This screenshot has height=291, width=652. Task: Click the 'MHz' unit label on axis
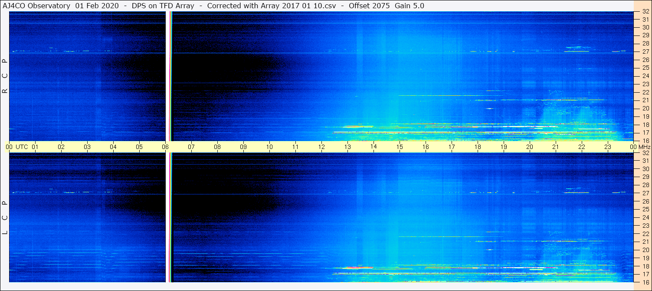click(644, 147)
